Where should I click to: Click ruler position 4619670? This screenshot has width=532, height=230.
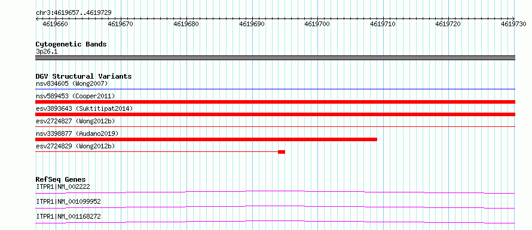(x=121, y=24)
